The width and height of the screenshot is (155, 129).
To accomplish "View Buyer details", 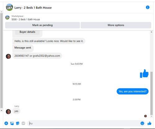I will (x=27, y=32).
